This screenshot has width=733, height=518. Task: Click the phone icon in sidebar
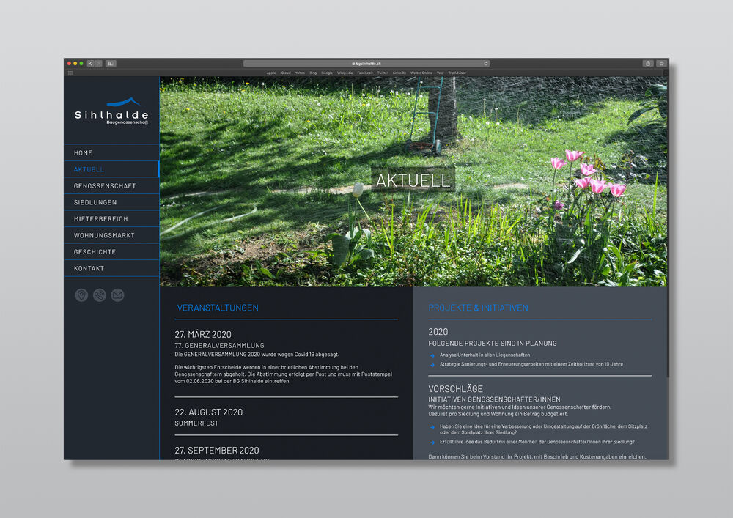(x=100, y=295)
